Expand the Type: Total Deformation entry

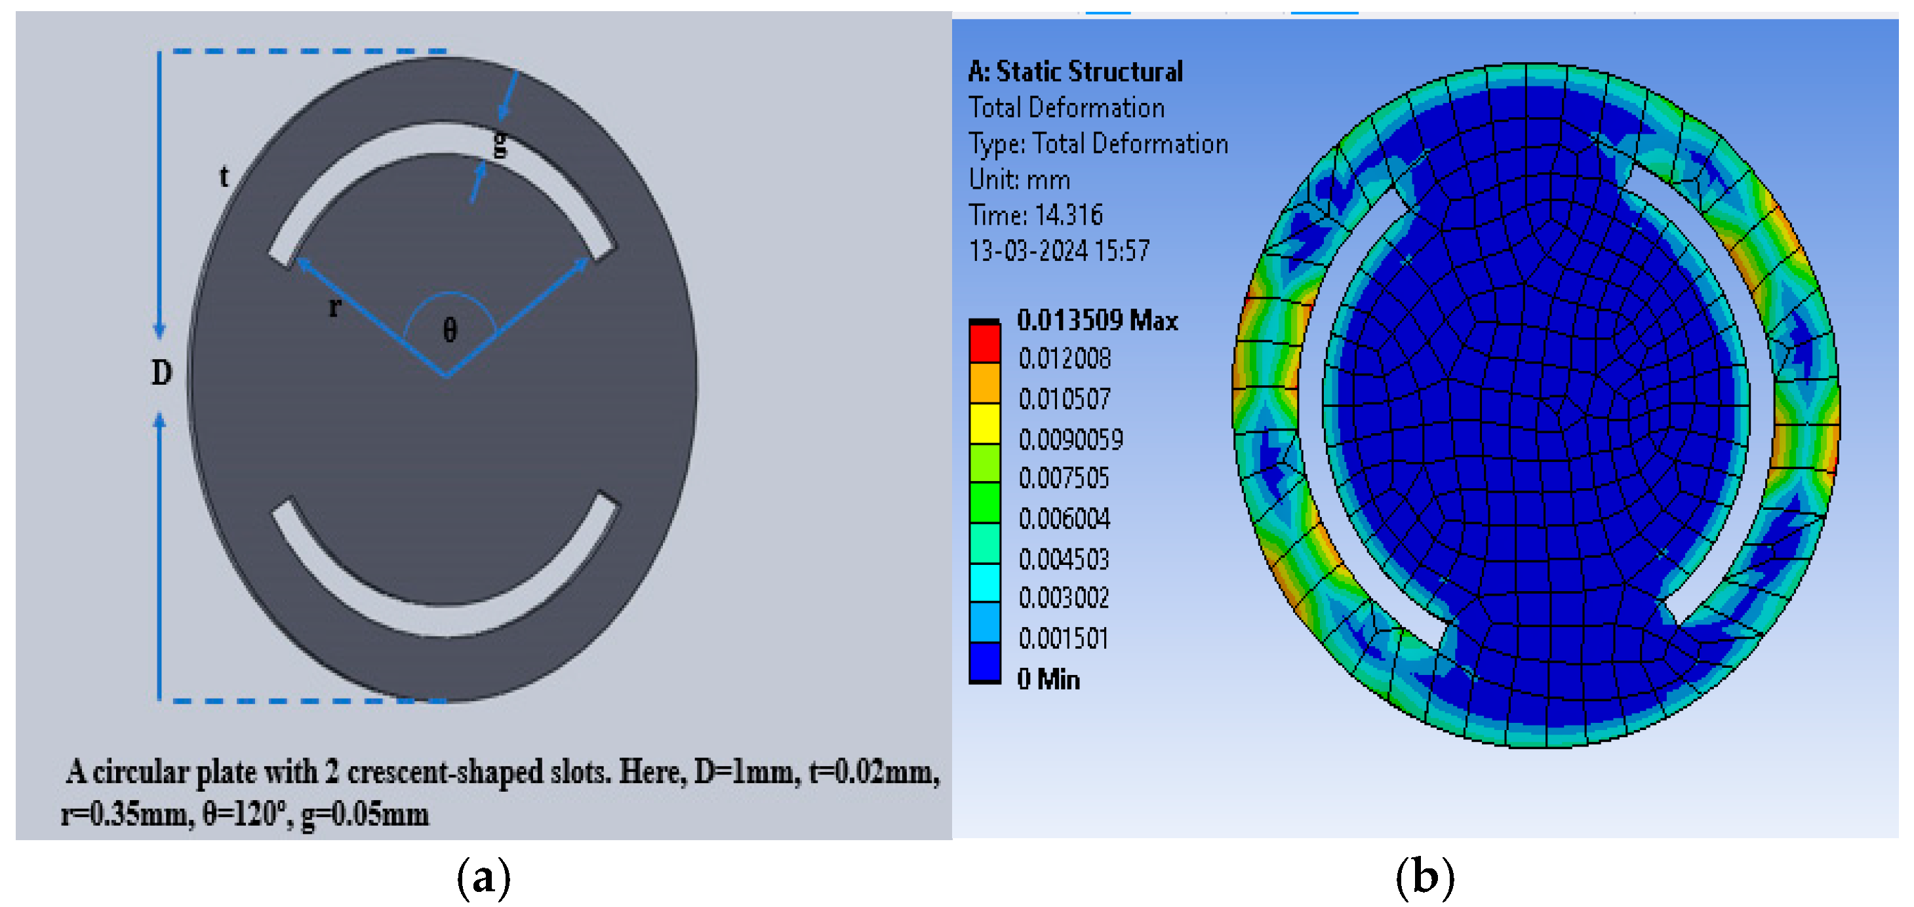[1099, 144]
